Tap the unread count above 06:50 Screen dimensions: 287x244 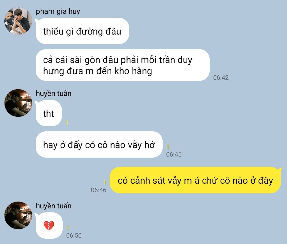point(68,228)
